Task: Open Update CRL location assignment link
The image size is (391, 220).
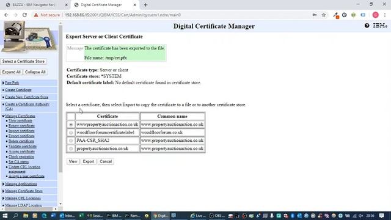Action: point(24,169)
